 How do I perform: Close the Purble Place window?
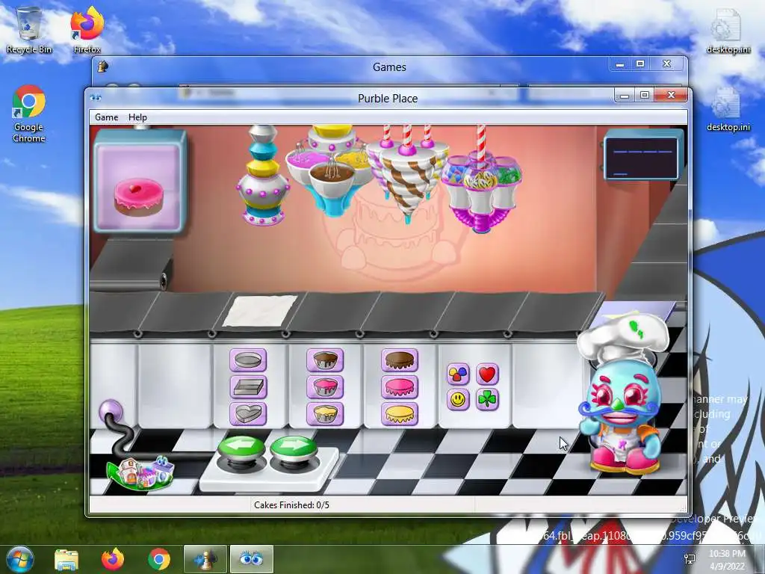pyautogui.click(x=672, y=95)
